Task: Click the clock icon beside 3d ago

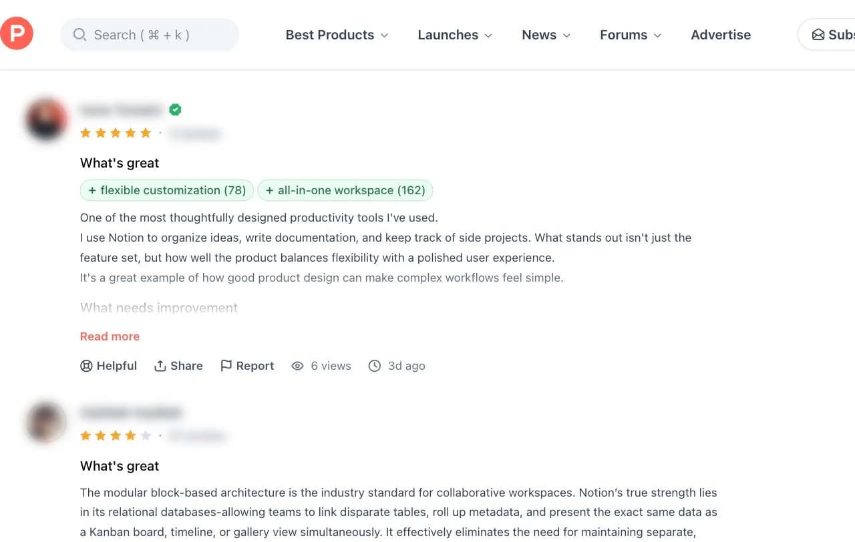Action: point(375,366)
